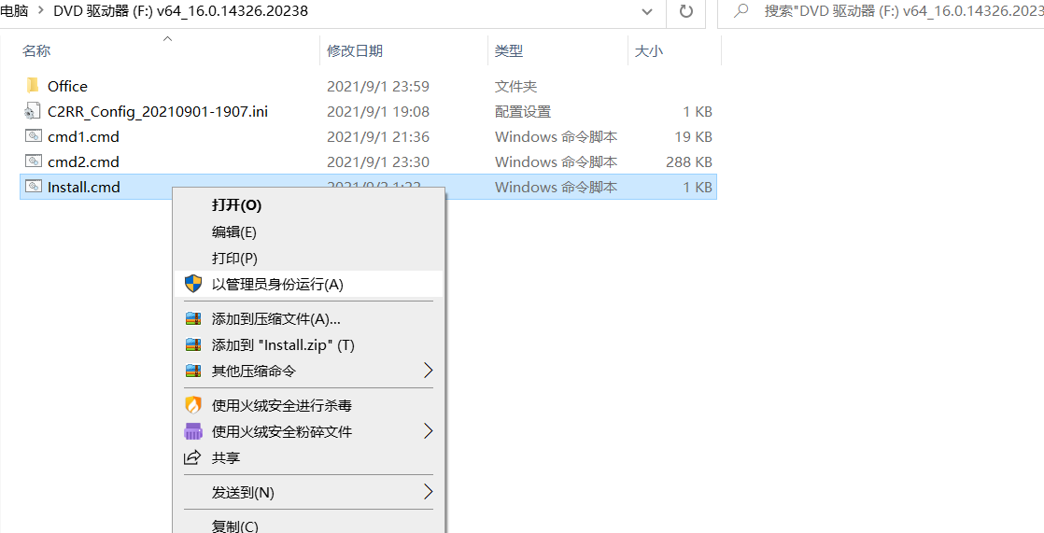Expand the 使用火绒安全粉碎文件 submenu arrow
This screenshot has width=1044, height=533.
[x=428, y=431]
